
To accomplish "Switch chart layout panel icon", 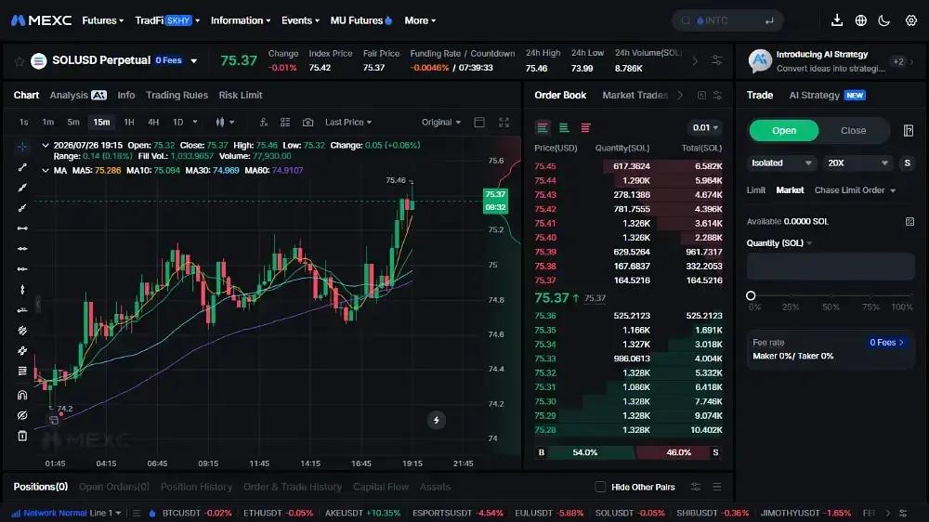I will point(479,122).
